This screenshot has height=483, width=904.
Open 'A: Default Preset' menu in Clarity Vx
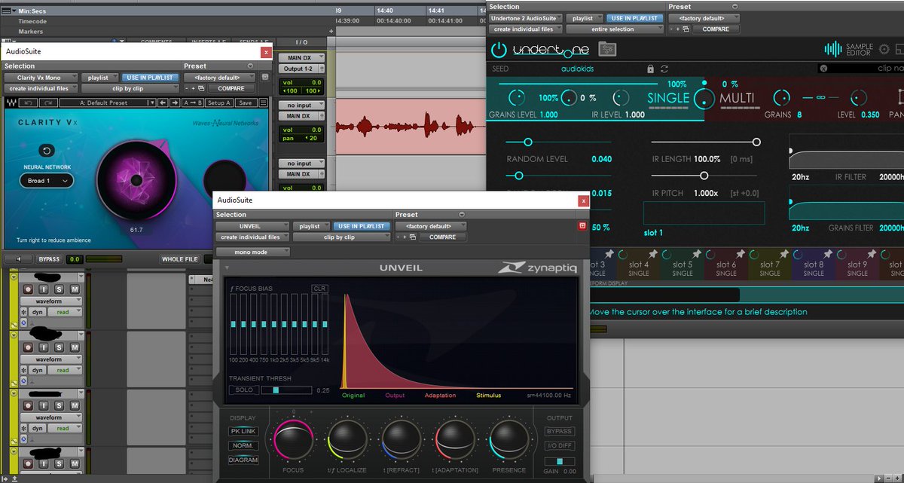108,102
